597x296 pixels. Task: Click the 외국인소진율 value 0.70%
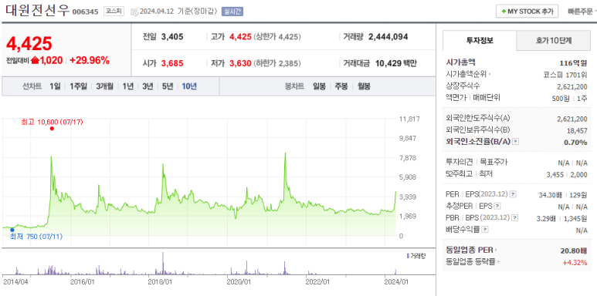(x=575, y=142)
